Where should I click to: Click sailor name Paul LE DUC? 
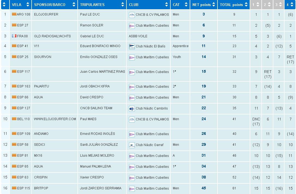coord(89,14)
